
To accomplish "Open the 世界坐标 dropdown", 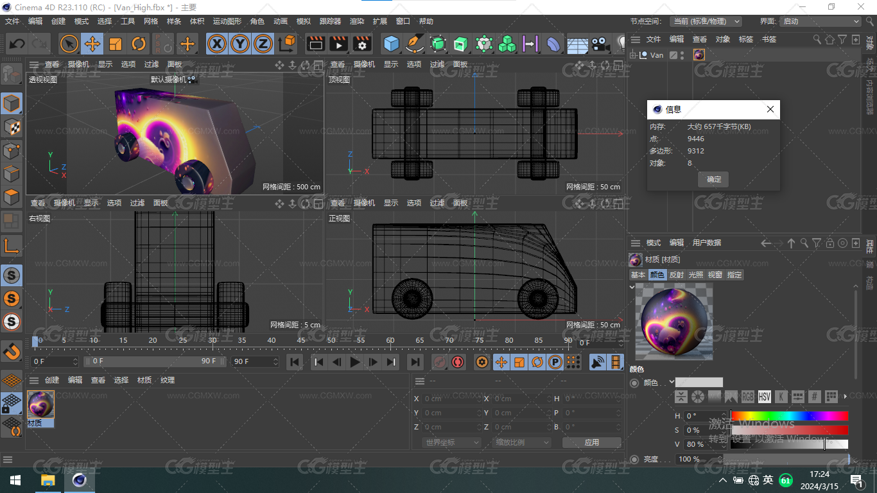I will [x=452, y=442].
